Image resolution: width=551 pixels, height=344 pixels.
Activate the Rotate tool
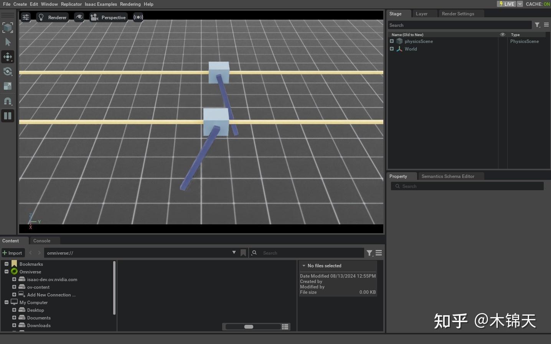coord(8,71)
